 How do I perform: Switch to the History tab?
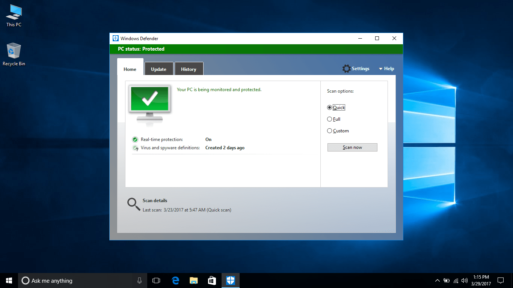tap(189, 69)
